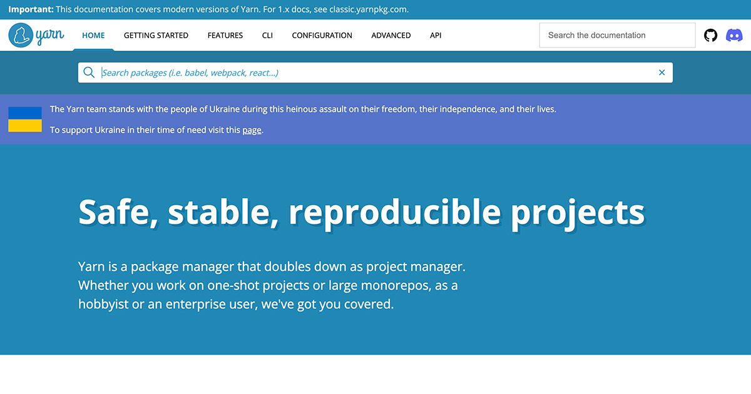
Task: Select the HOME navigation tab
Action: pos(93,36)
